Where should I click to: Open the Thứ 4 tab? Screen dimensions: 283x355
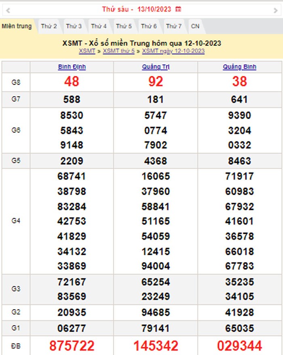99,26
